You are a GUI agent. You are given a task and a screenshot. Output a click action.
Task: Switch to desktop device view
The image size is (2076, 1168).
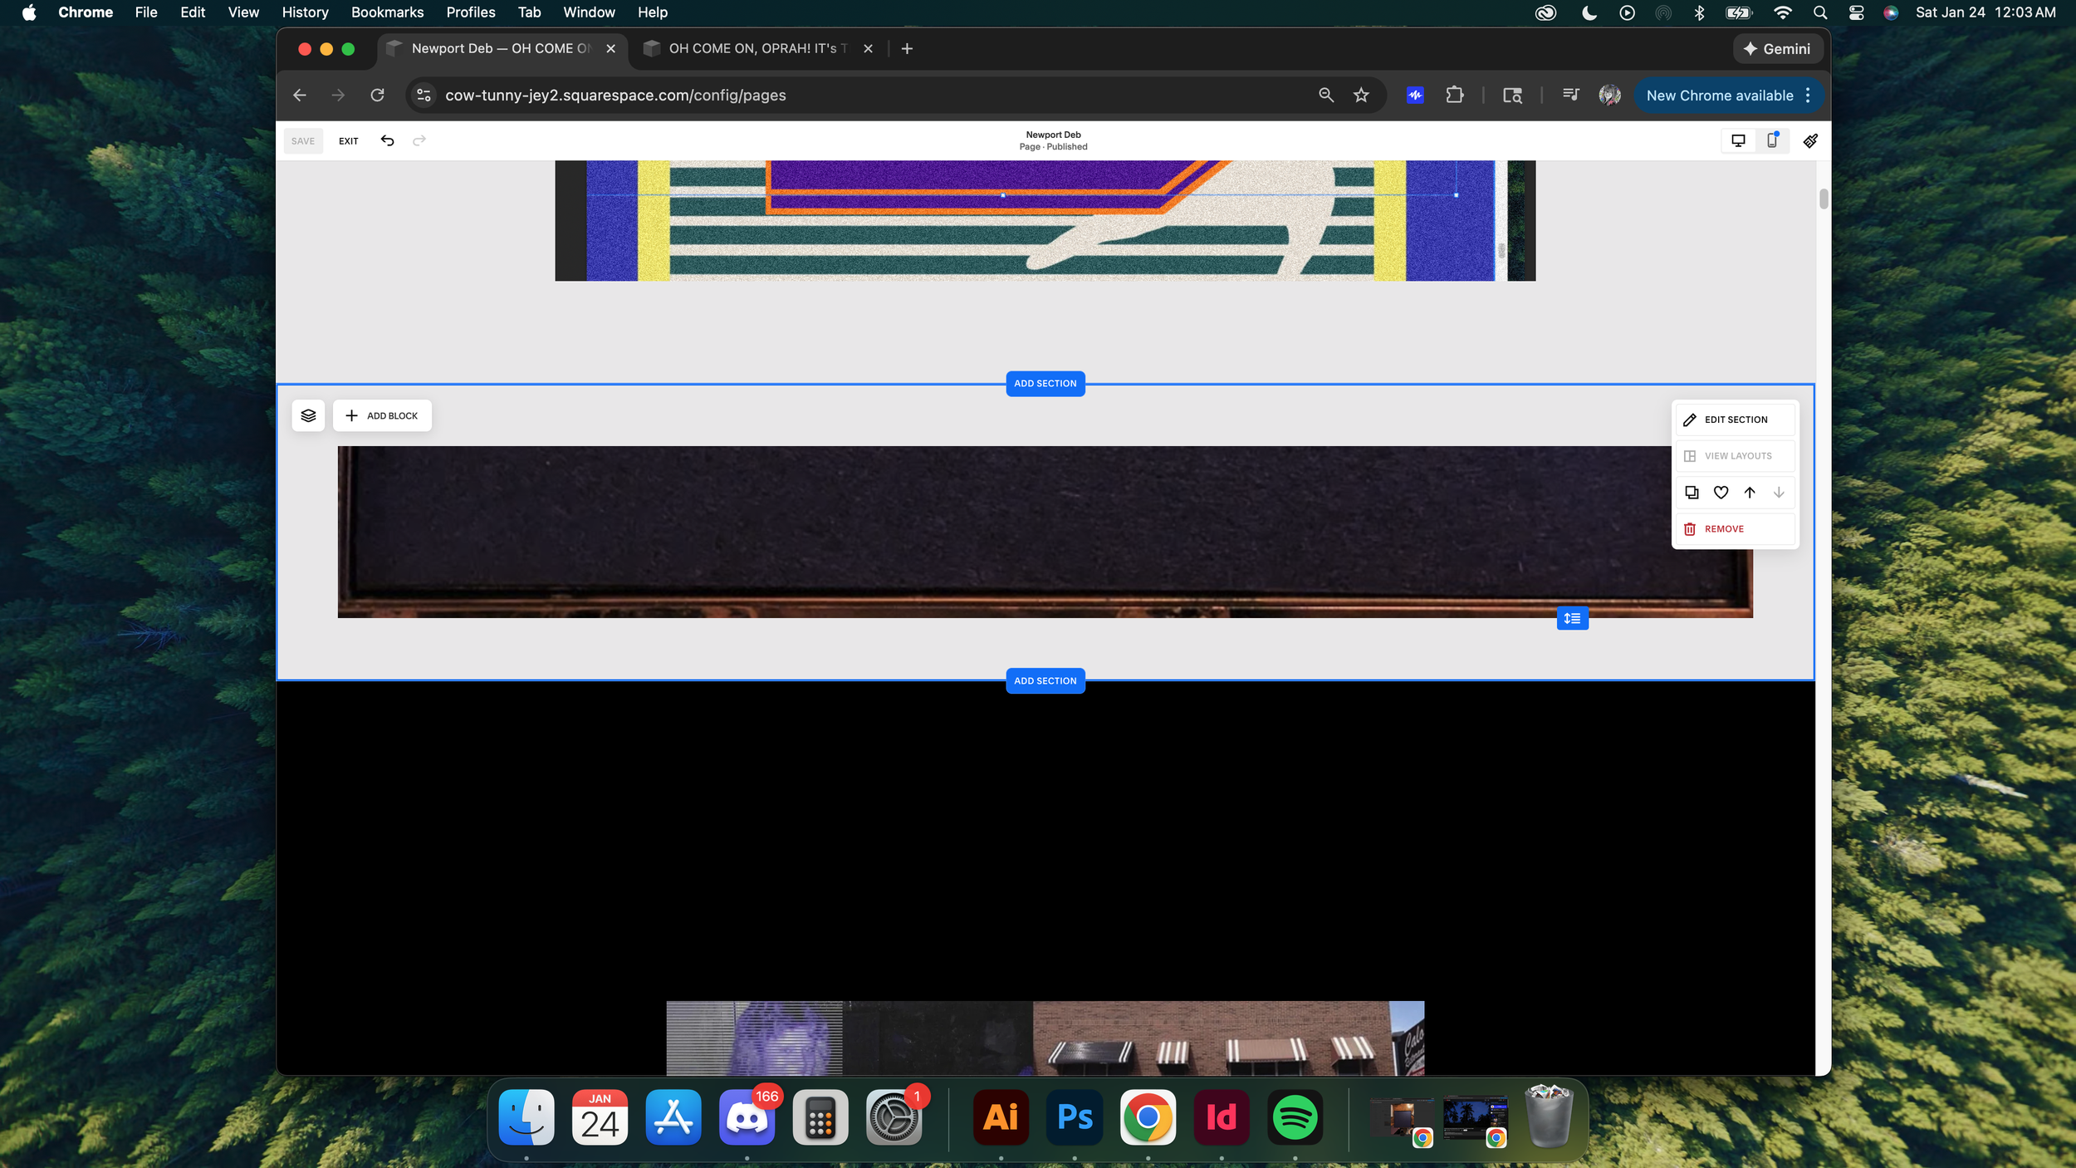pyautogui.click(x=1738, y=140)
